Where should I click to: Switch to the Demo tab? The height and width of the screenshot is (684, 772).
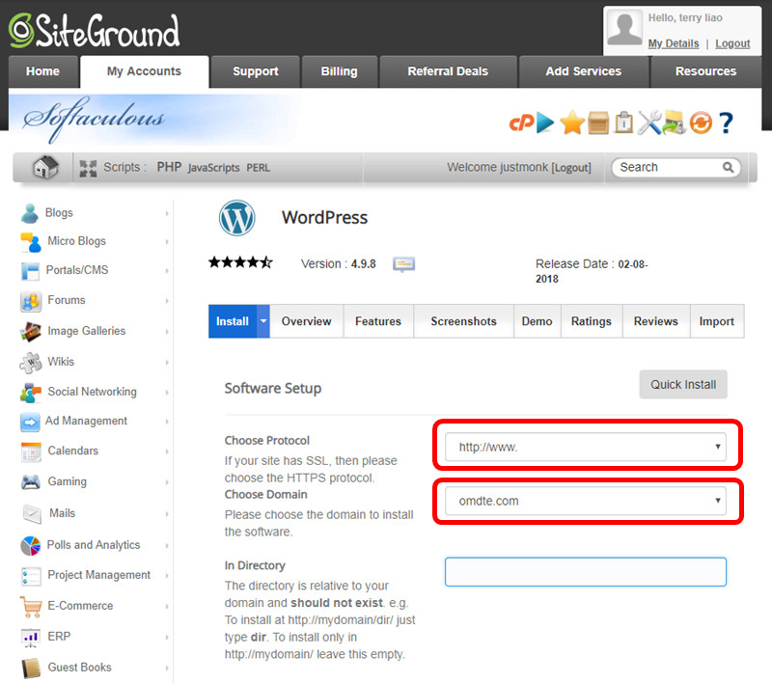[x=538, y=321]
